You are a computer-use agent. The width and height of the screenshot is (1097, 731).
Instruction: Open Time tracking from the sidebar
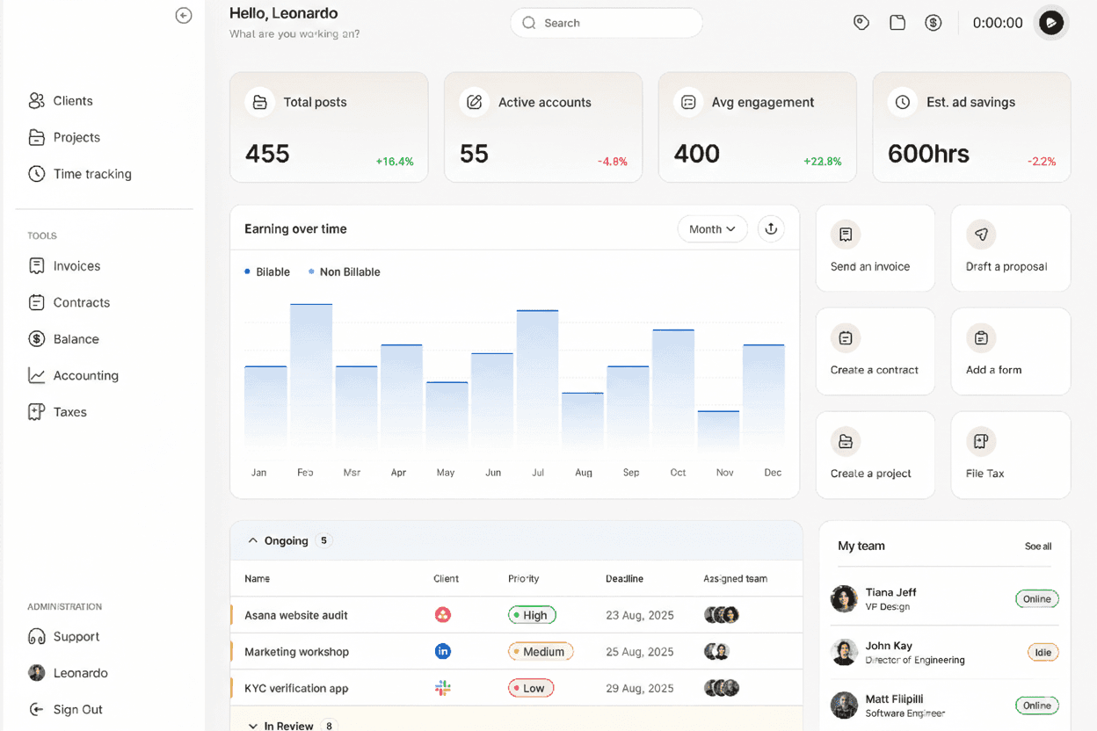coord(90,173)
